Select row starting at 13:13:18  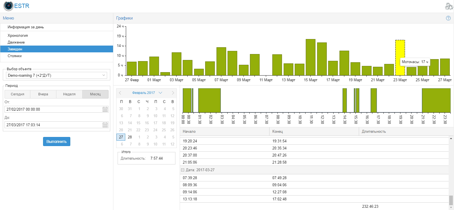coord(314,199)
